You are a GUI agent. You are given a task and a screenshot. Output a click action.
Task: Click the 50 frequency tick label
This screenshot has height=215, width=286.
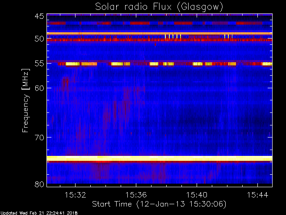point(39,39)
